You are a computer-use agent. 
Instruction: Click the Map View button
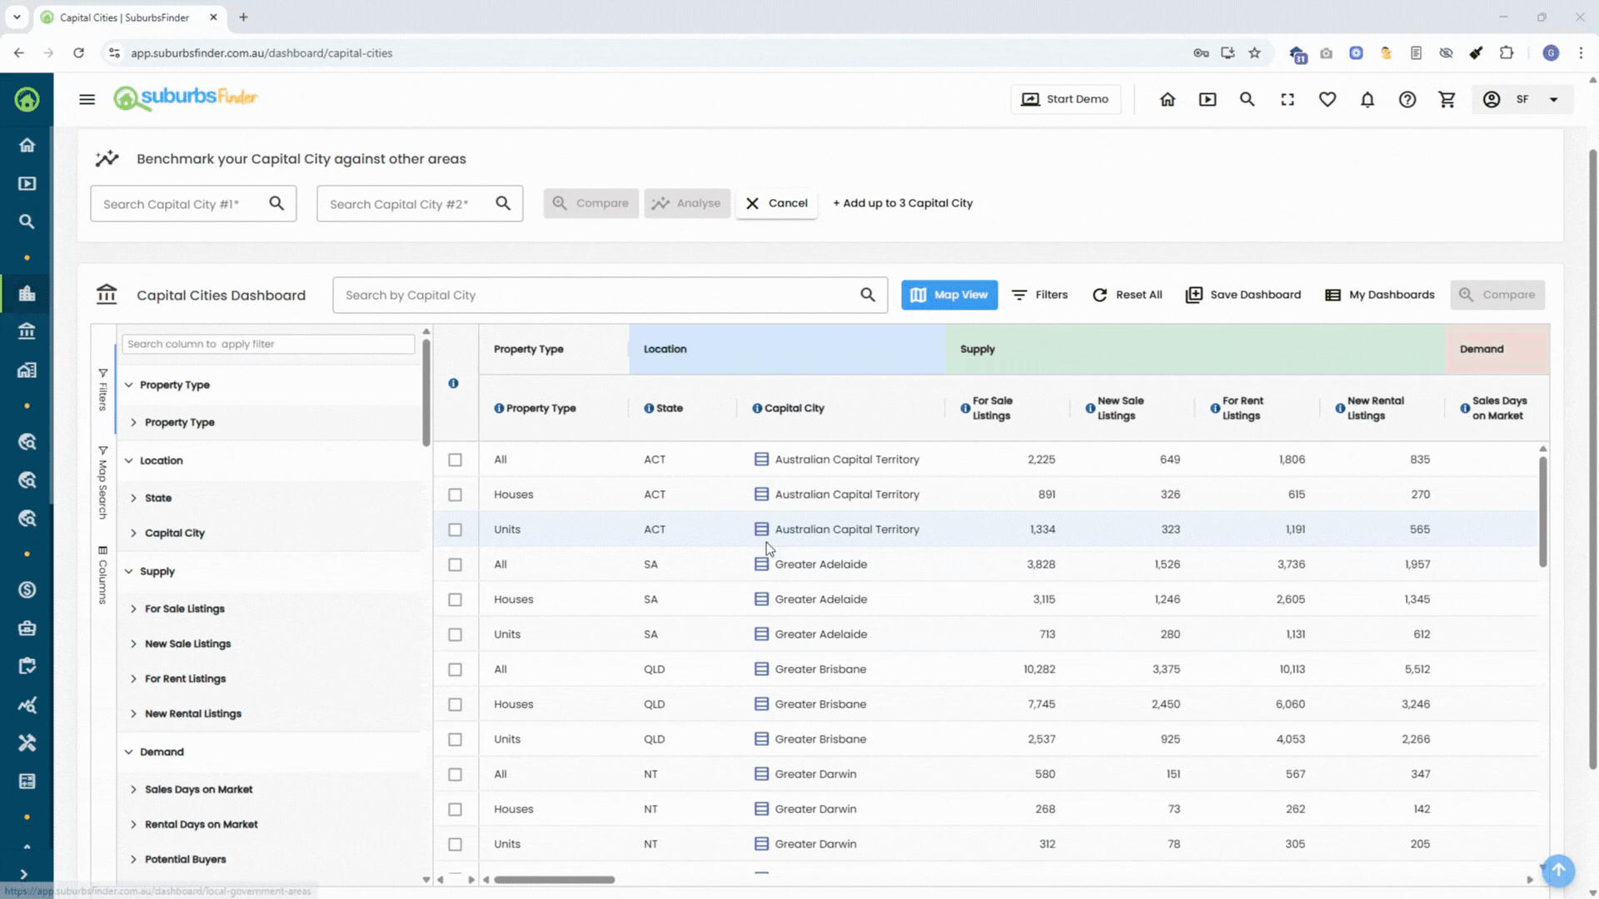(949, 295)
